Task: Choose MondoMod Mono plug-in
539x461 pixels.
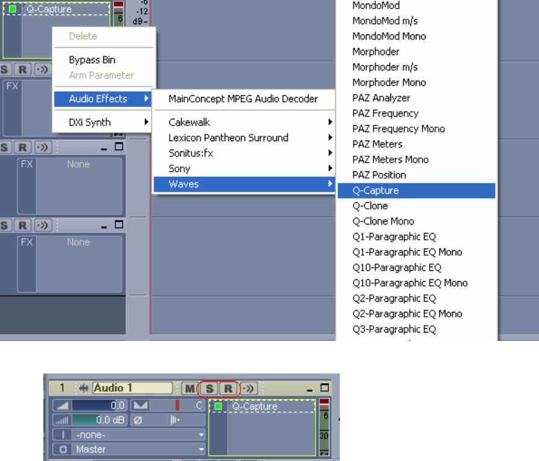Action: [x=416, y=36]
